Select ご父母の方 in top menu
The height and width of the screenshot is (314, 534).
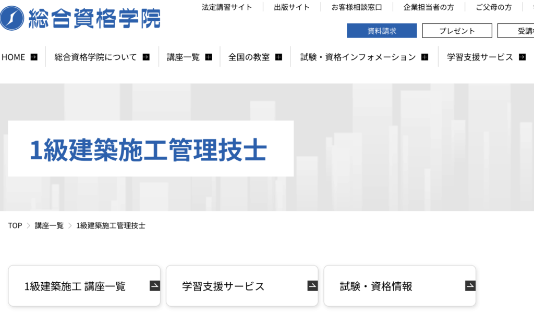click(x=493, y=7)
